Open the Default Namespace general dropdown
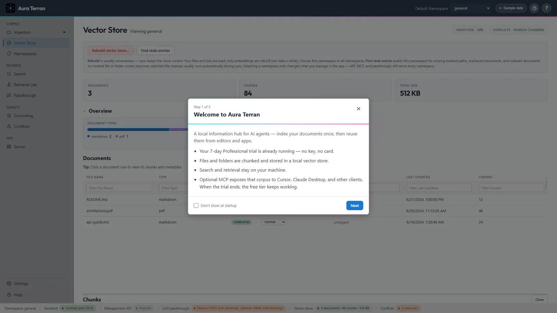The height and width of the screenshot is (313, 557). tap(472, 8)
